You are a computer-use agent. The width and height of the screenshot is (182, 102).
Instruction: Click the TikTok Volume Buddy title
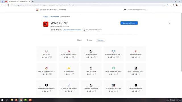click(x=136, y=88)
